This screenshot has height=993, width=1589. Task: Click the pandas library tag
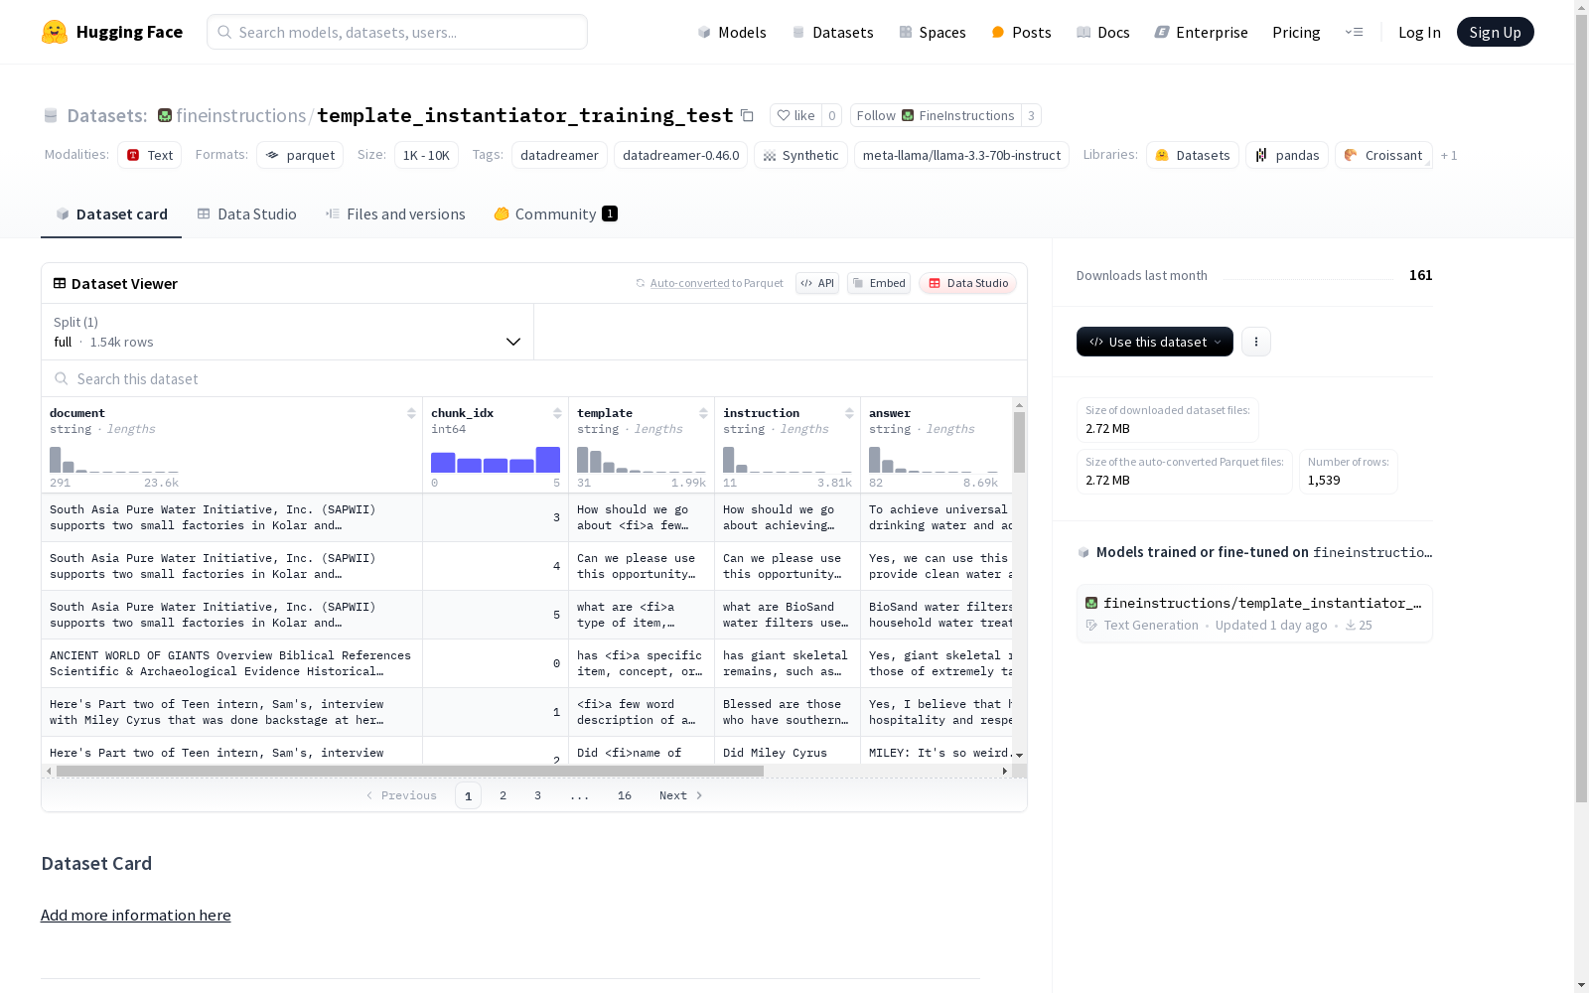[1287, 155]
